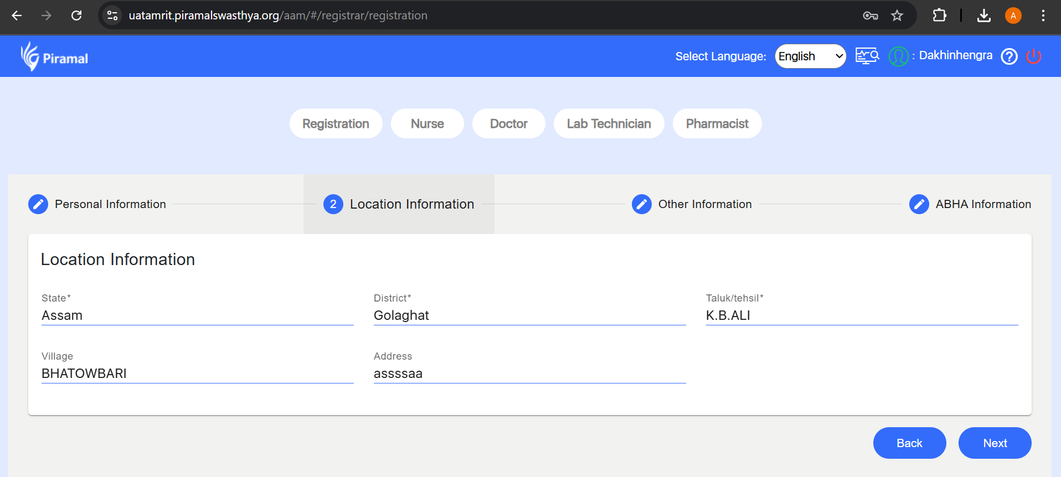Viewport: 1061px width, 477px height.
Task: Switch to the Nurse tab
Action: [427, 123]
